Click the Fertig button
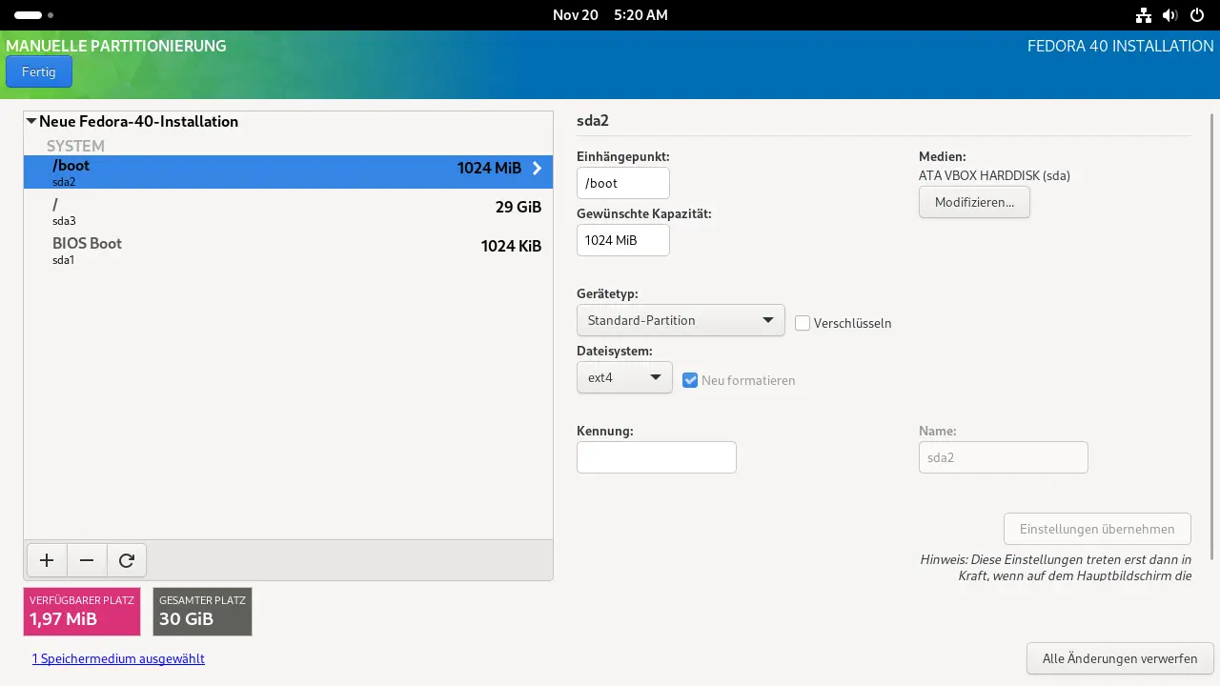 click(39, 71)
